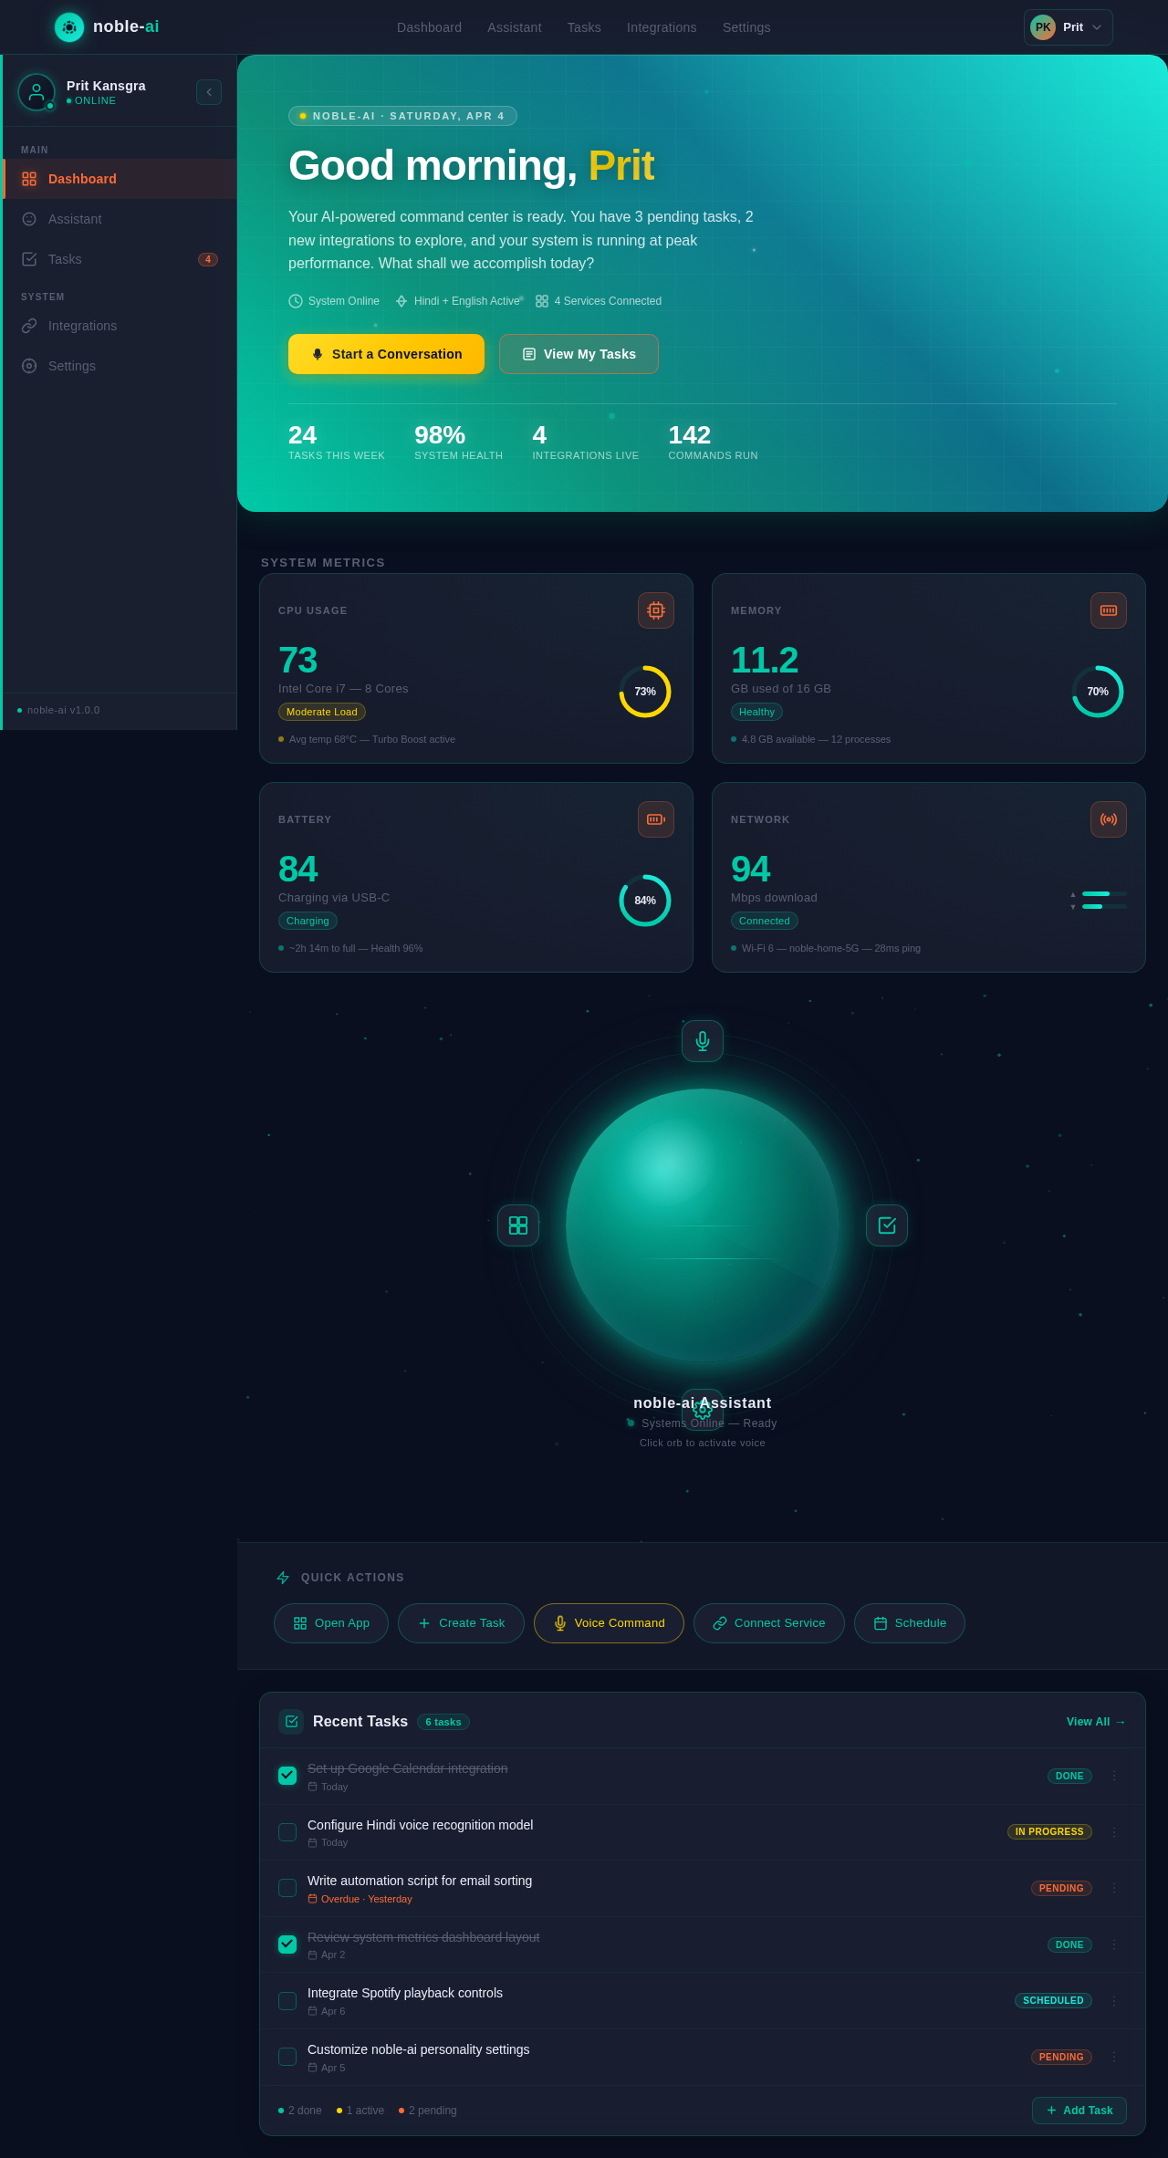This screenshot has width=1168, height=2158.
Task: Click the Memory card icon
Action: [1109, 610]
